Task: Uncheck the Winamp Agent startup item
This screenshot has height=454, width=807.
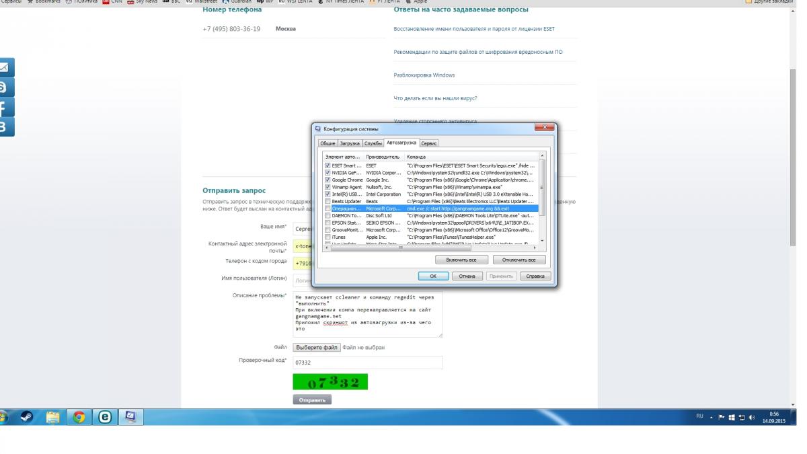Action: tap(328, 186)
